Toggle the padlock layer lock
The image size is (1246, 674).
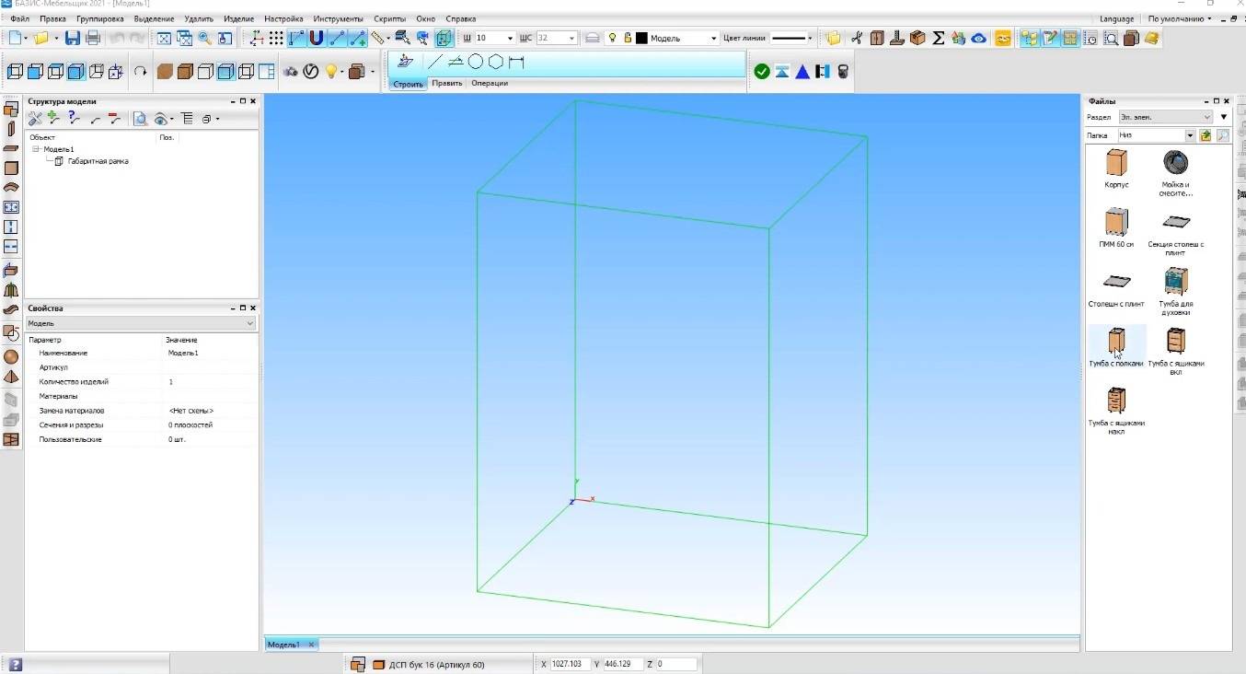point(628,38)
